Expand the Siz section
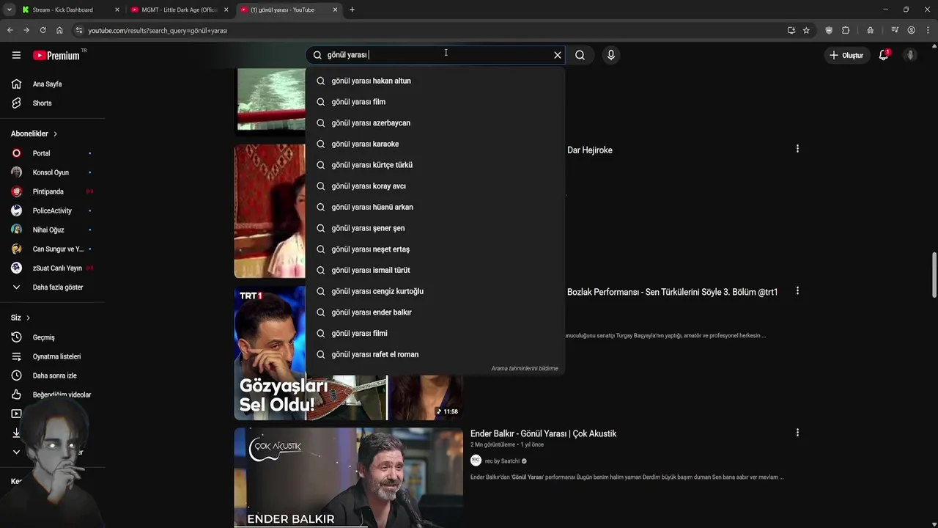This screenshot has width=938, height=528. pyautogui.click(x=21, y=318)
